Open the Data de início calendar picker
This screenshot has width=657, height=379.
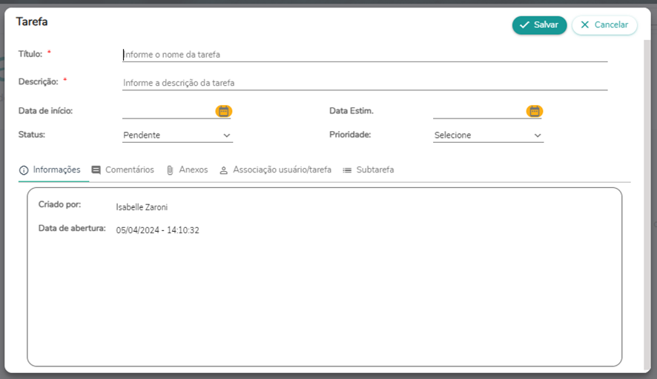click(223, 111)
